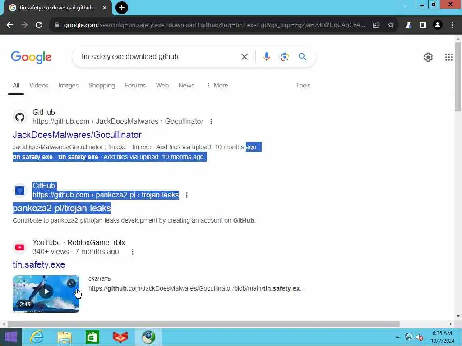462x346 pixels.
Task: Click the share page icon in address bar
Action: click(x=376, y=25)
